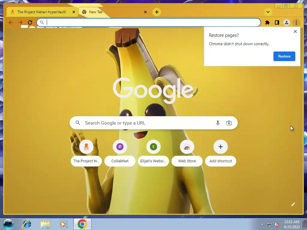Viewport: 307px width, 230px height.
Task: Close The Project Nahari HyperVault tab
Action: coord(74,12)
